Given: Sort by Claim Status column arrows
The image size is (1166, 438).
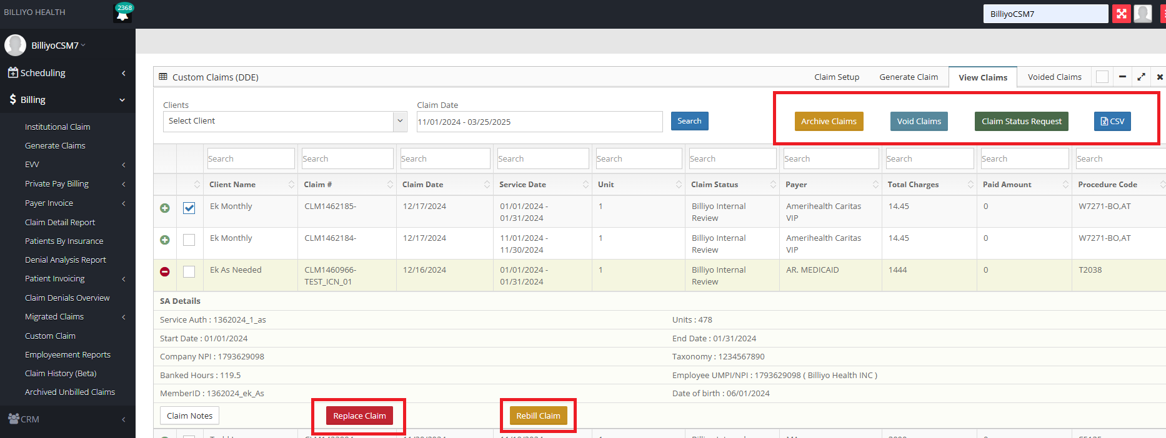Looking at the screenshot, I should [x=773, y=184].
